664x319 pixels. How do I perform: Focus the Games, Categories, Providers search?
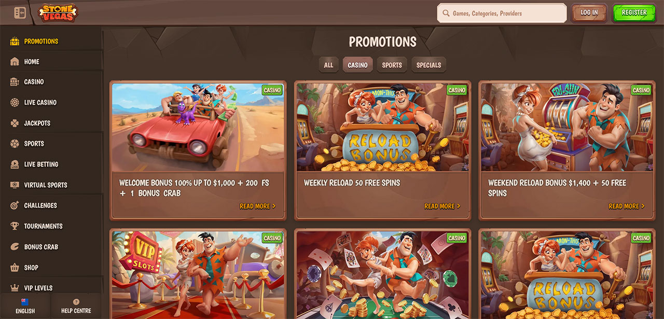tap(502, 13)
